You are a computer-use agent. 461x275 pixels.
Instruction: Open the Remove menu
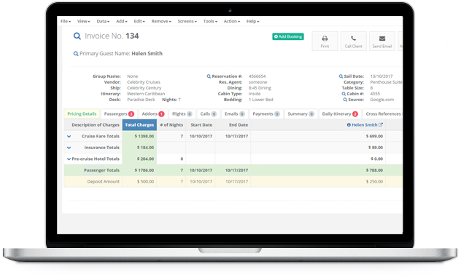tap(161, 21)
